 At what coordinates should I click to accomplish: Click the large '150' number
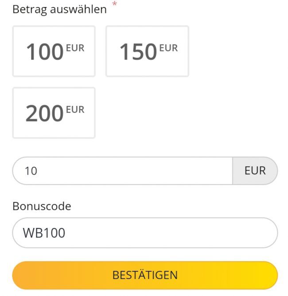[138, 52]
